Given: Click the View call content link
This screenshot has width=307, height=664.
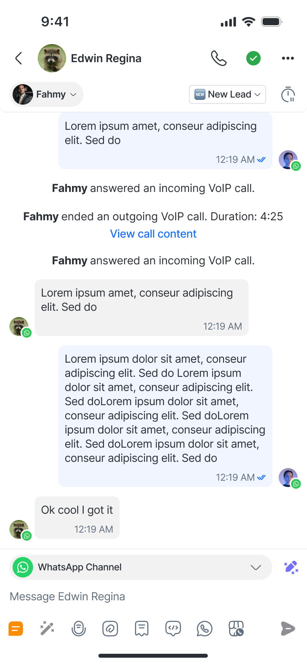Looking at the screenshot, I should [153, 234].
